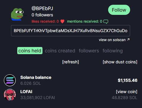142x108 pixels.
Task: Click the 0 followers count text
Action: click(x=42, y=15)
